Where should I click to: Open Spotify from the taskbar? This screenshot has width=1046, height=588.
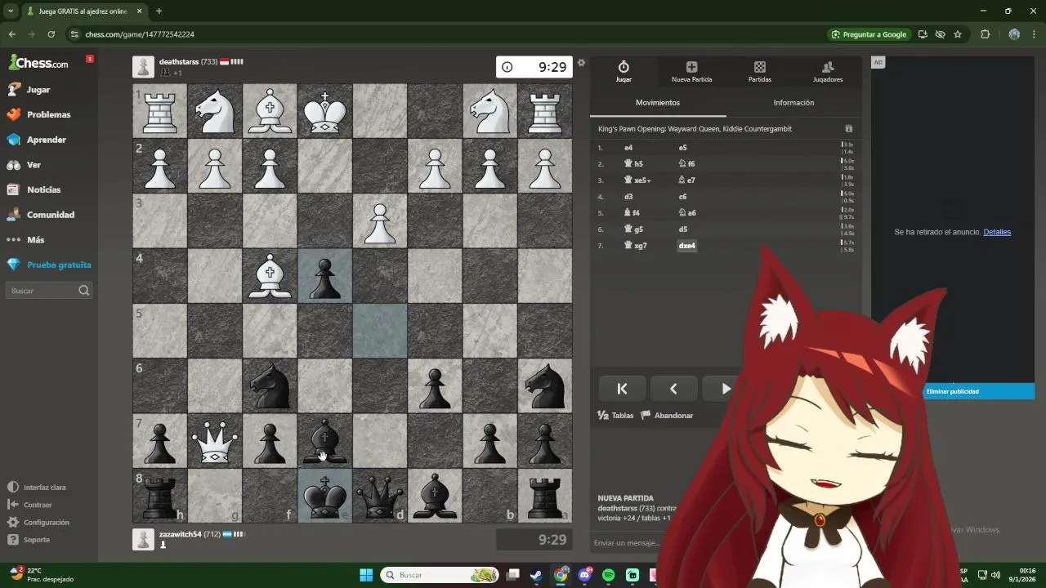click(x=608, y=575)
